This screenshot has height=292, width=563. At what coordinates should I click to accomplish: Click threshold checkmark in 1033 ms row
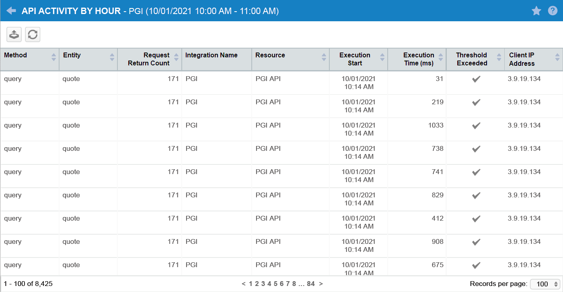click(x=476, y=126)
